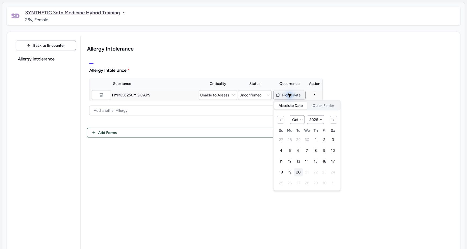Expand the patient name chevron
Screen dimensions: 467x249
(124, 13)
